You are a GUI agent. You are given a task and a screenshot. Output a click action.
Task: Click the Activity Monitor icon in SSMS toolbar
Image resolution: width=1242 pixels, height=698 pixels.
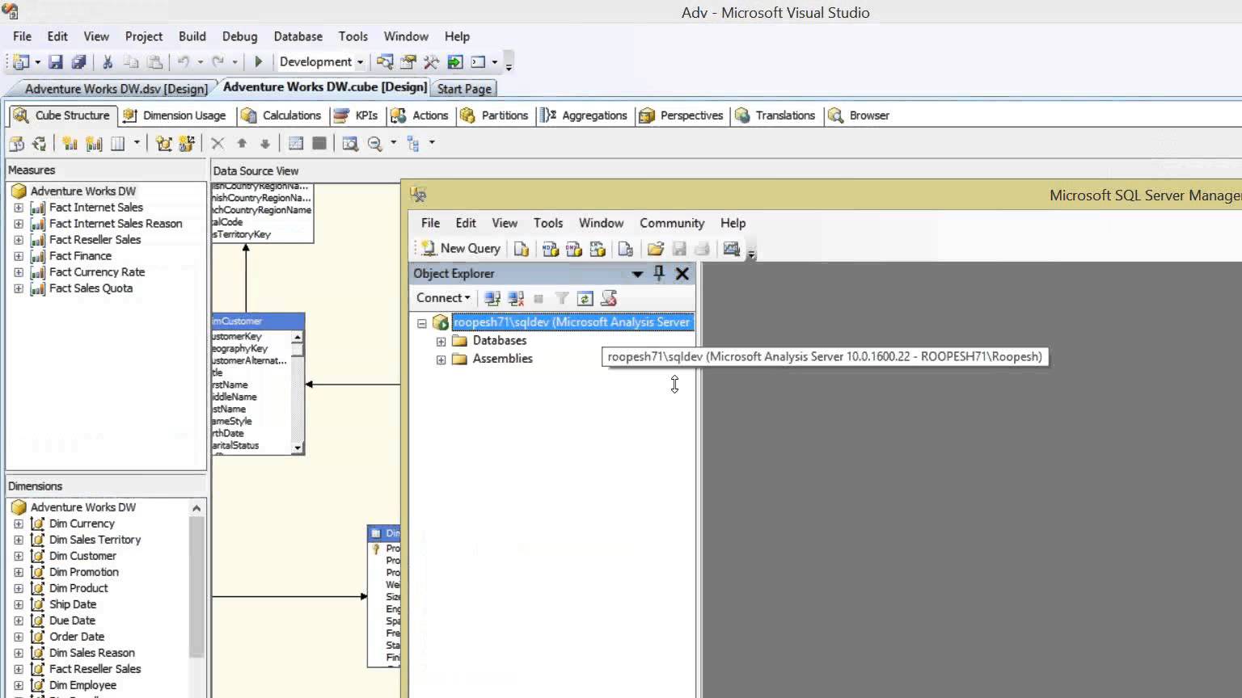732,249
